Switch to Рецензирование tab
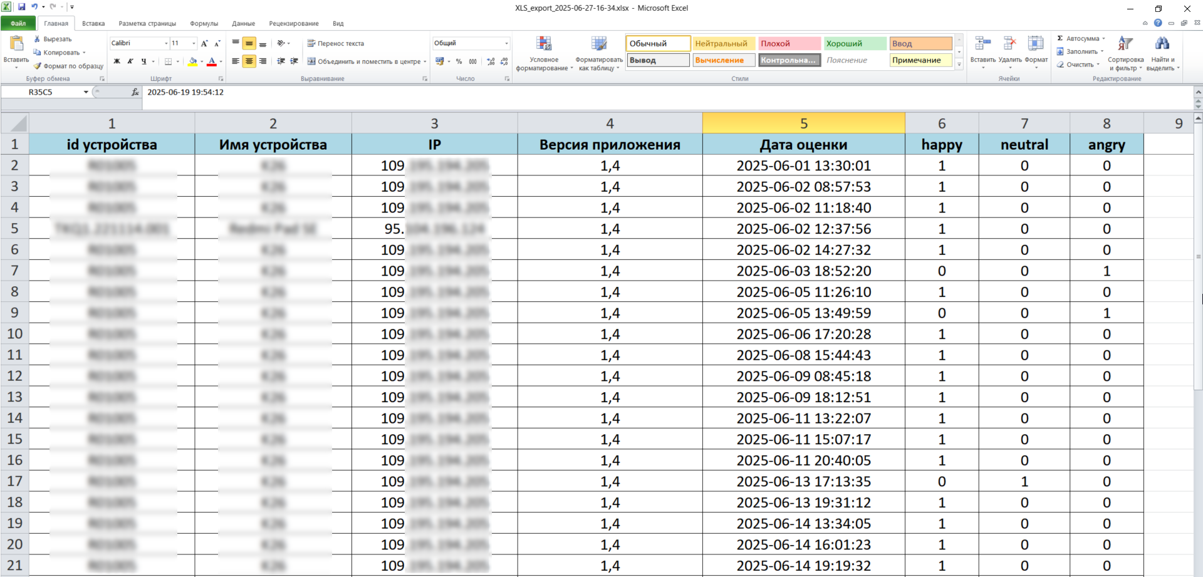Viewport: 1203px width, 577px height. [294, 23]
